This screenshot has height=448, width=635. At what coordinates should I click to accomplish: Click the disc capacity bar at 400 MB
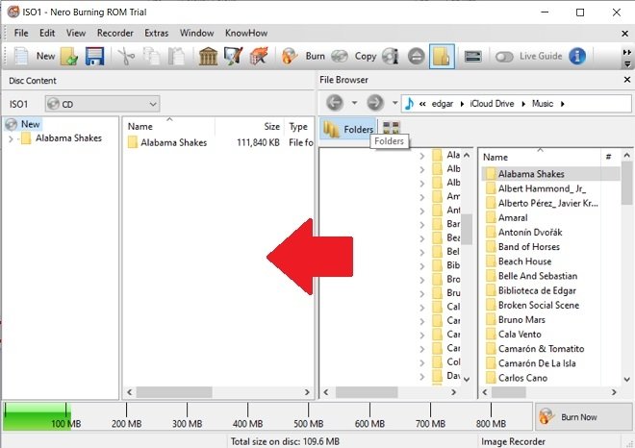pyautogui.click(x=247, y=415)
